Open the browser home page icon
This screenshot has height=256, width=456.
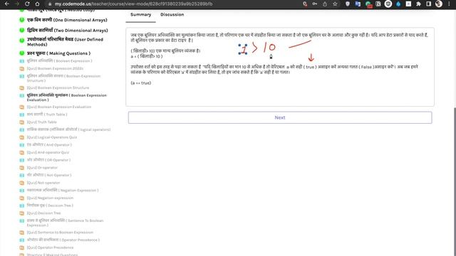pyautogui.click(x=37, y=4)
